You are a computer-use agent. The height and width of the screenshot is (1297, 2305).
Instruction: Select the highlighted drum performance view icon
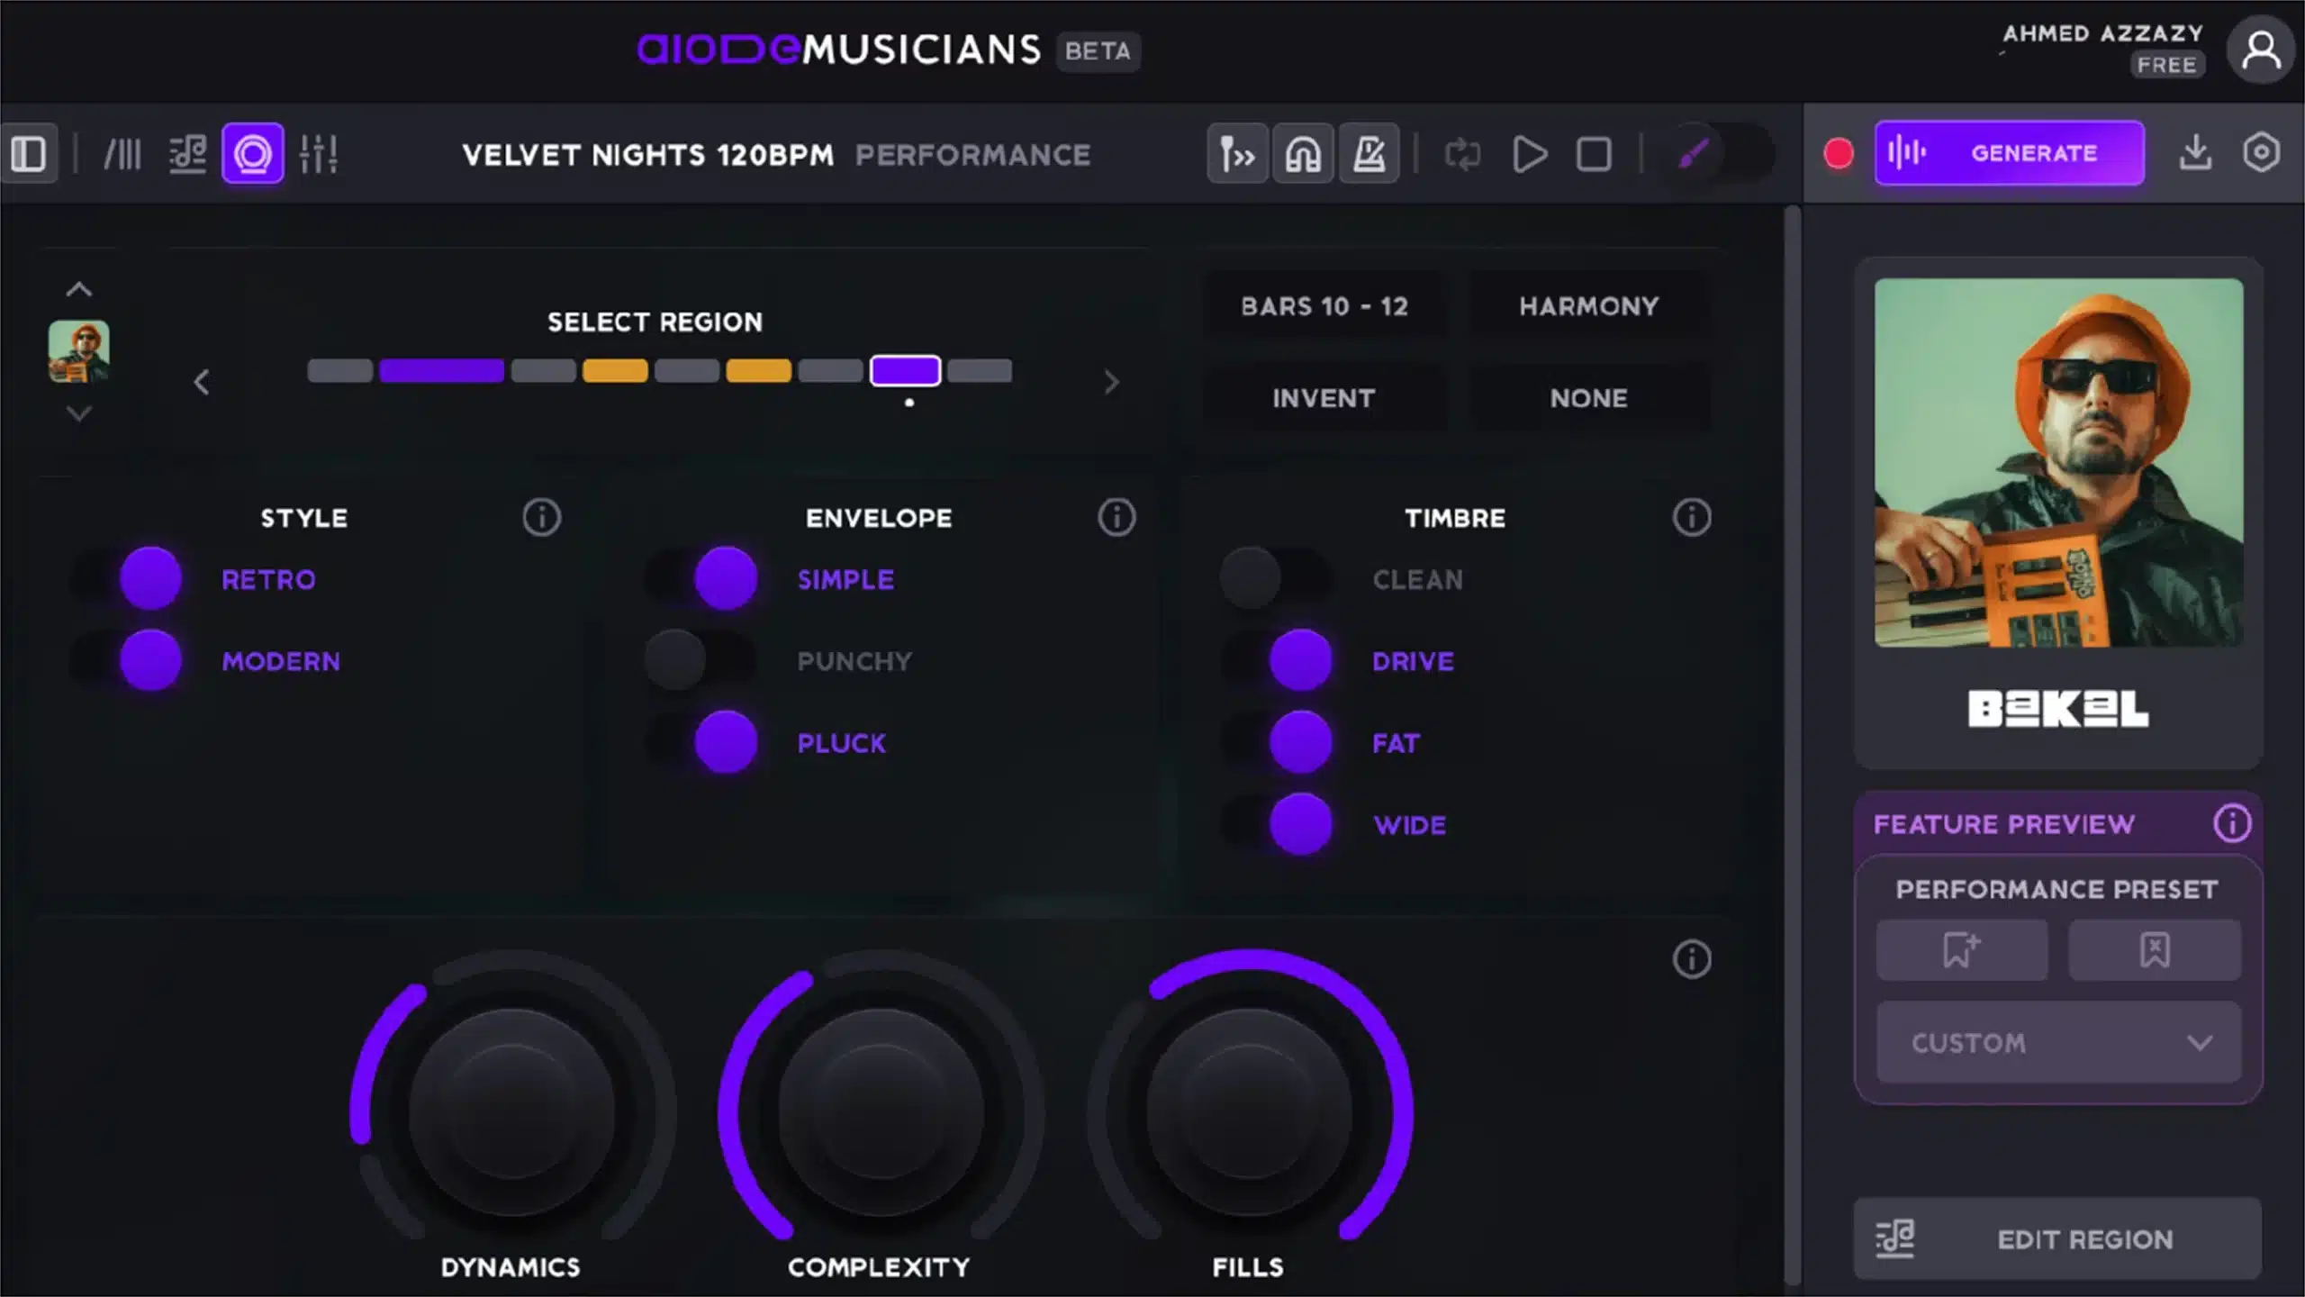click(253, 153)
